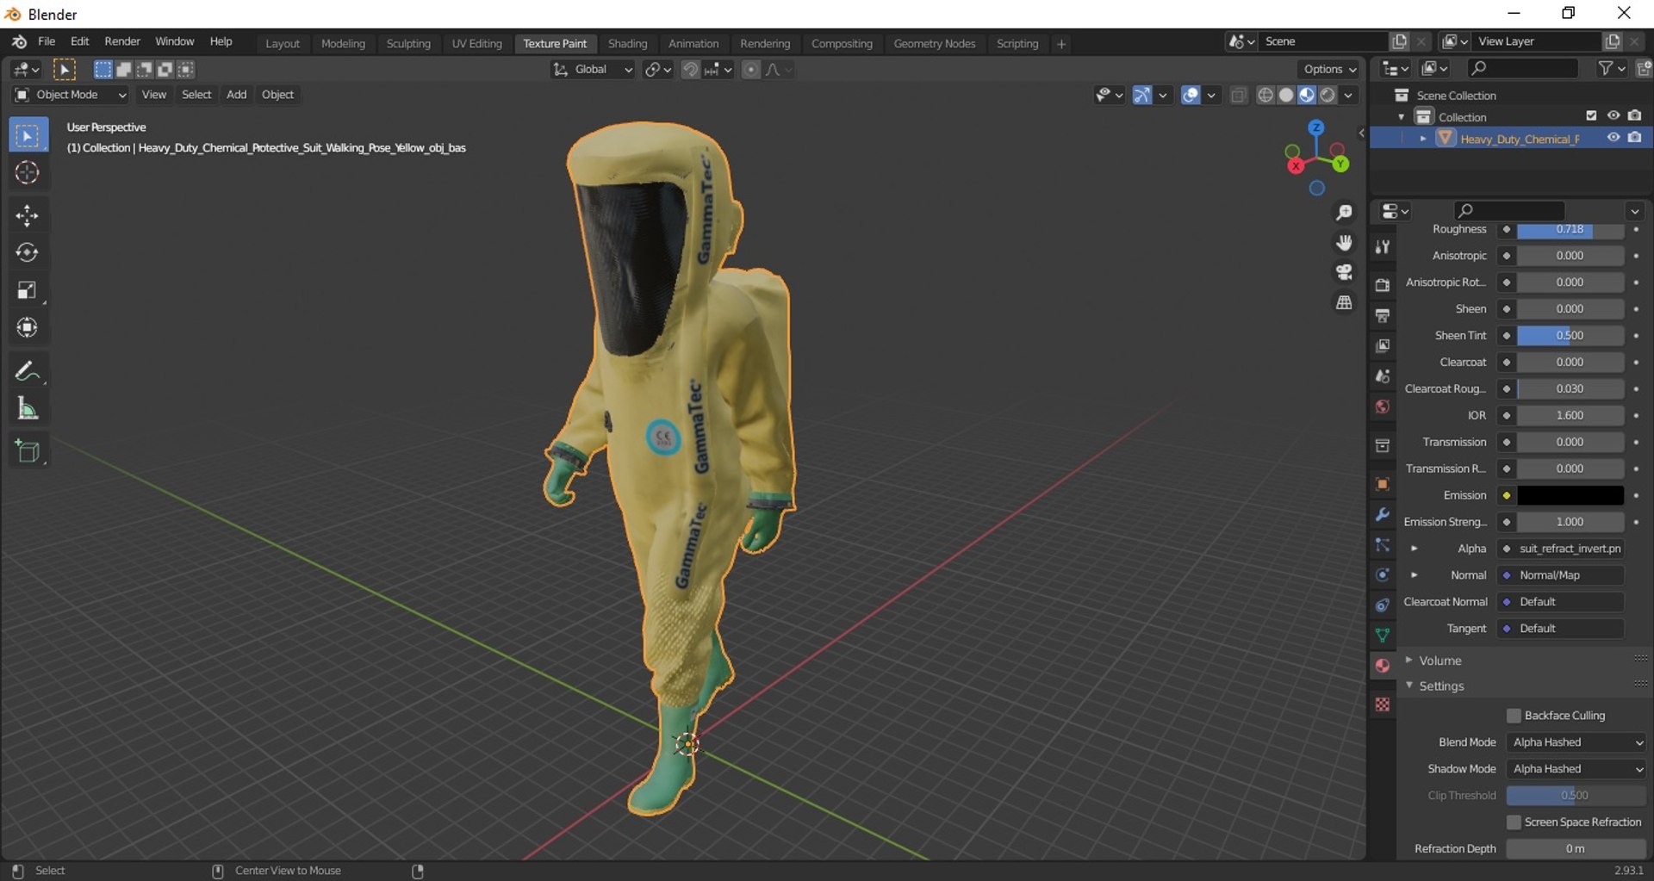Open the outliner filter dropdown
Viewport: 1654px width, 881px height.
point(1611,68)
